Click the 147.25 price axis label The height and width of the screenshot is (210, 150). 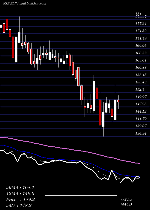click(x=140, y=104)
